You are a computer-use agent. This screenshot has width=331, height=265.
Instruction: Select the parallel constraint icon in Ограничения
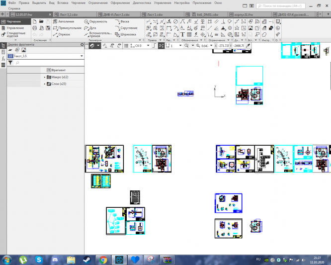[x=216, y=21]
